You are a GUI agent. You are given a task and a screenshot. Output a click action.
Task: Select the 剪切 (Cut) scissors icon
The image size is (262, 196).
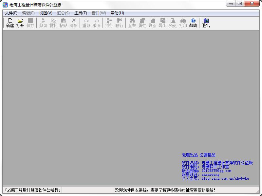43,23
